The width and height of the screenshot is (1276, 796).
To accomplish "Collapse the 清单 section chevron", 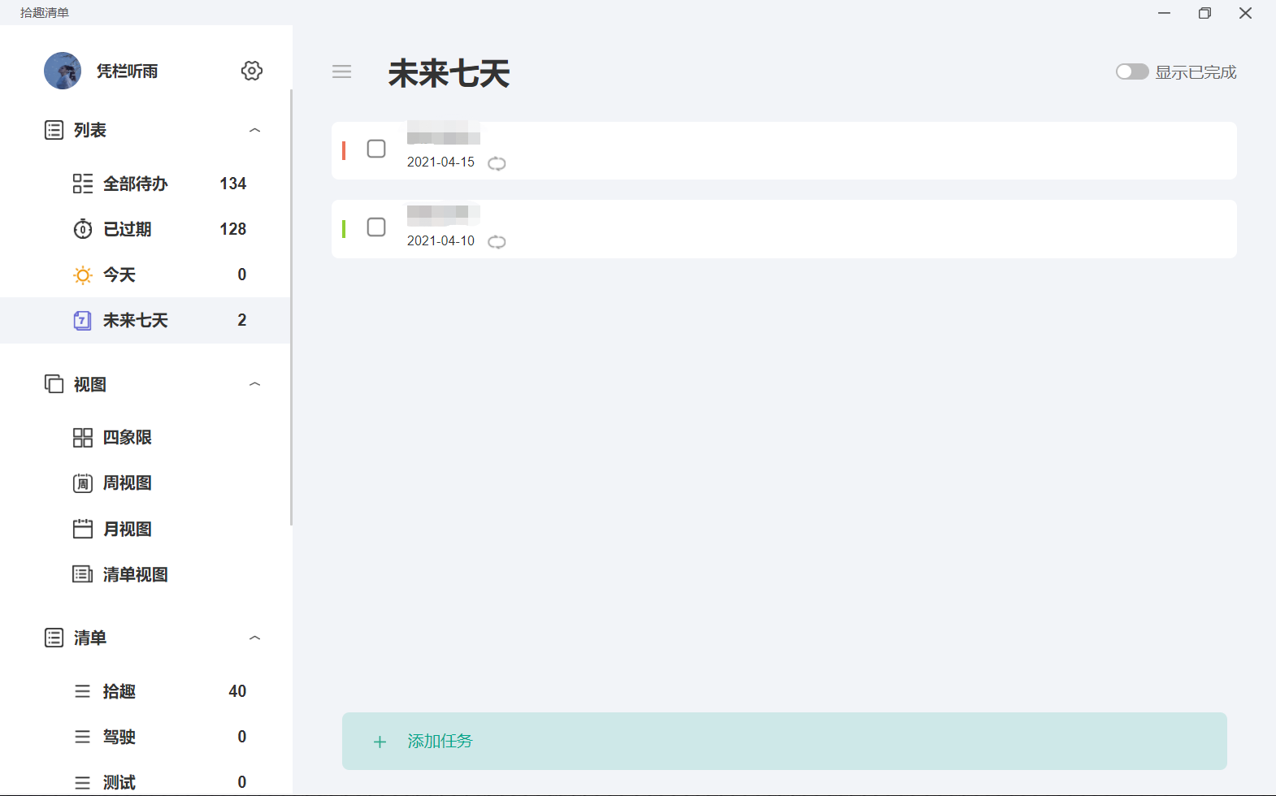I will 254,638.
